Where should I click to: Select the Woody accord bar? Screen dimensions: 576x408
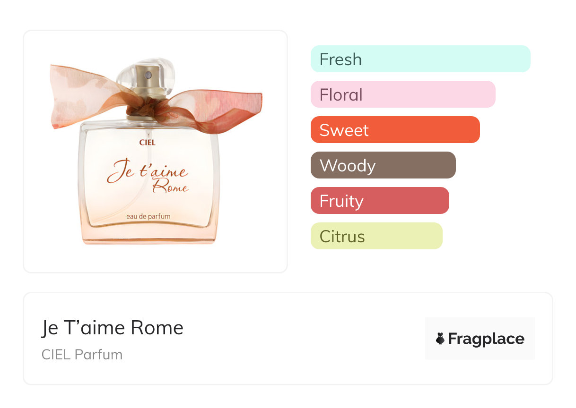click(x=383, y=165)
